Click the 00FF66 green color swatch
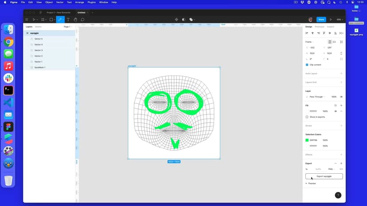 click(307, 140)
